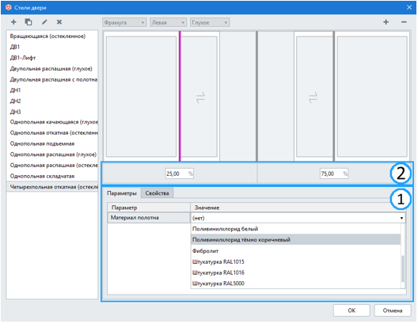
Task: Add a new door style with plus icon
Action: click(x=13, y=22)
